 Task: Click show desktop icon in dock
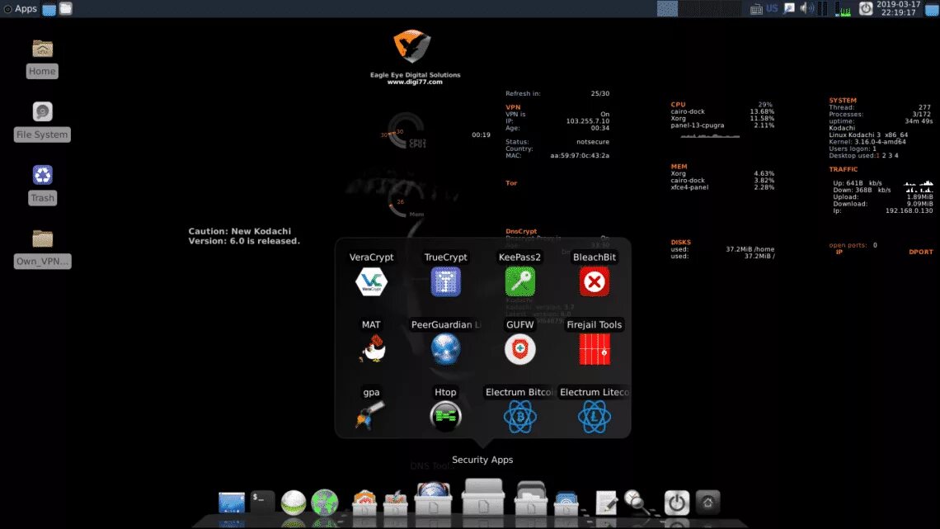coord(232,503)
